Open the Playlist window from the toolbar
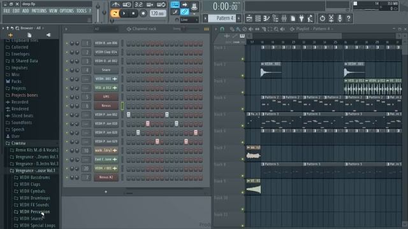The width and height of the screenshot is (408, 229). point(249,18)
